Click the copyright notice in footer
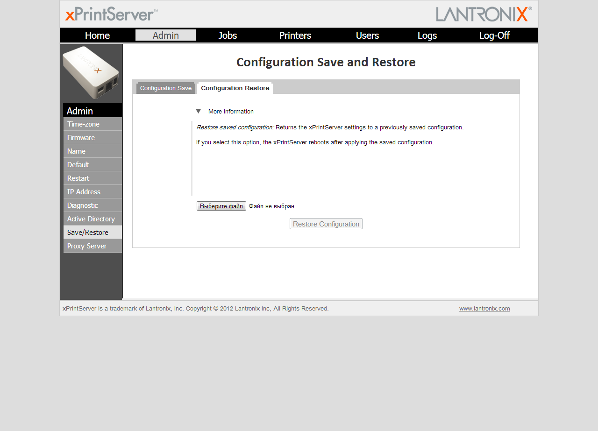 tap(196, 309)
